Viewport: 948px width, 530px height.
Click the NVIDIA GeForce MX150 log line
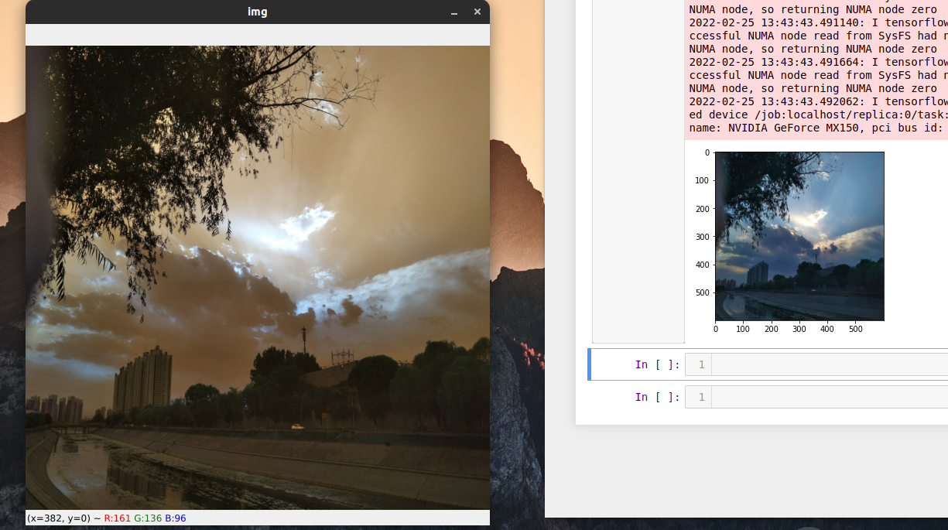pyautogui.click(x=818, y=128)
